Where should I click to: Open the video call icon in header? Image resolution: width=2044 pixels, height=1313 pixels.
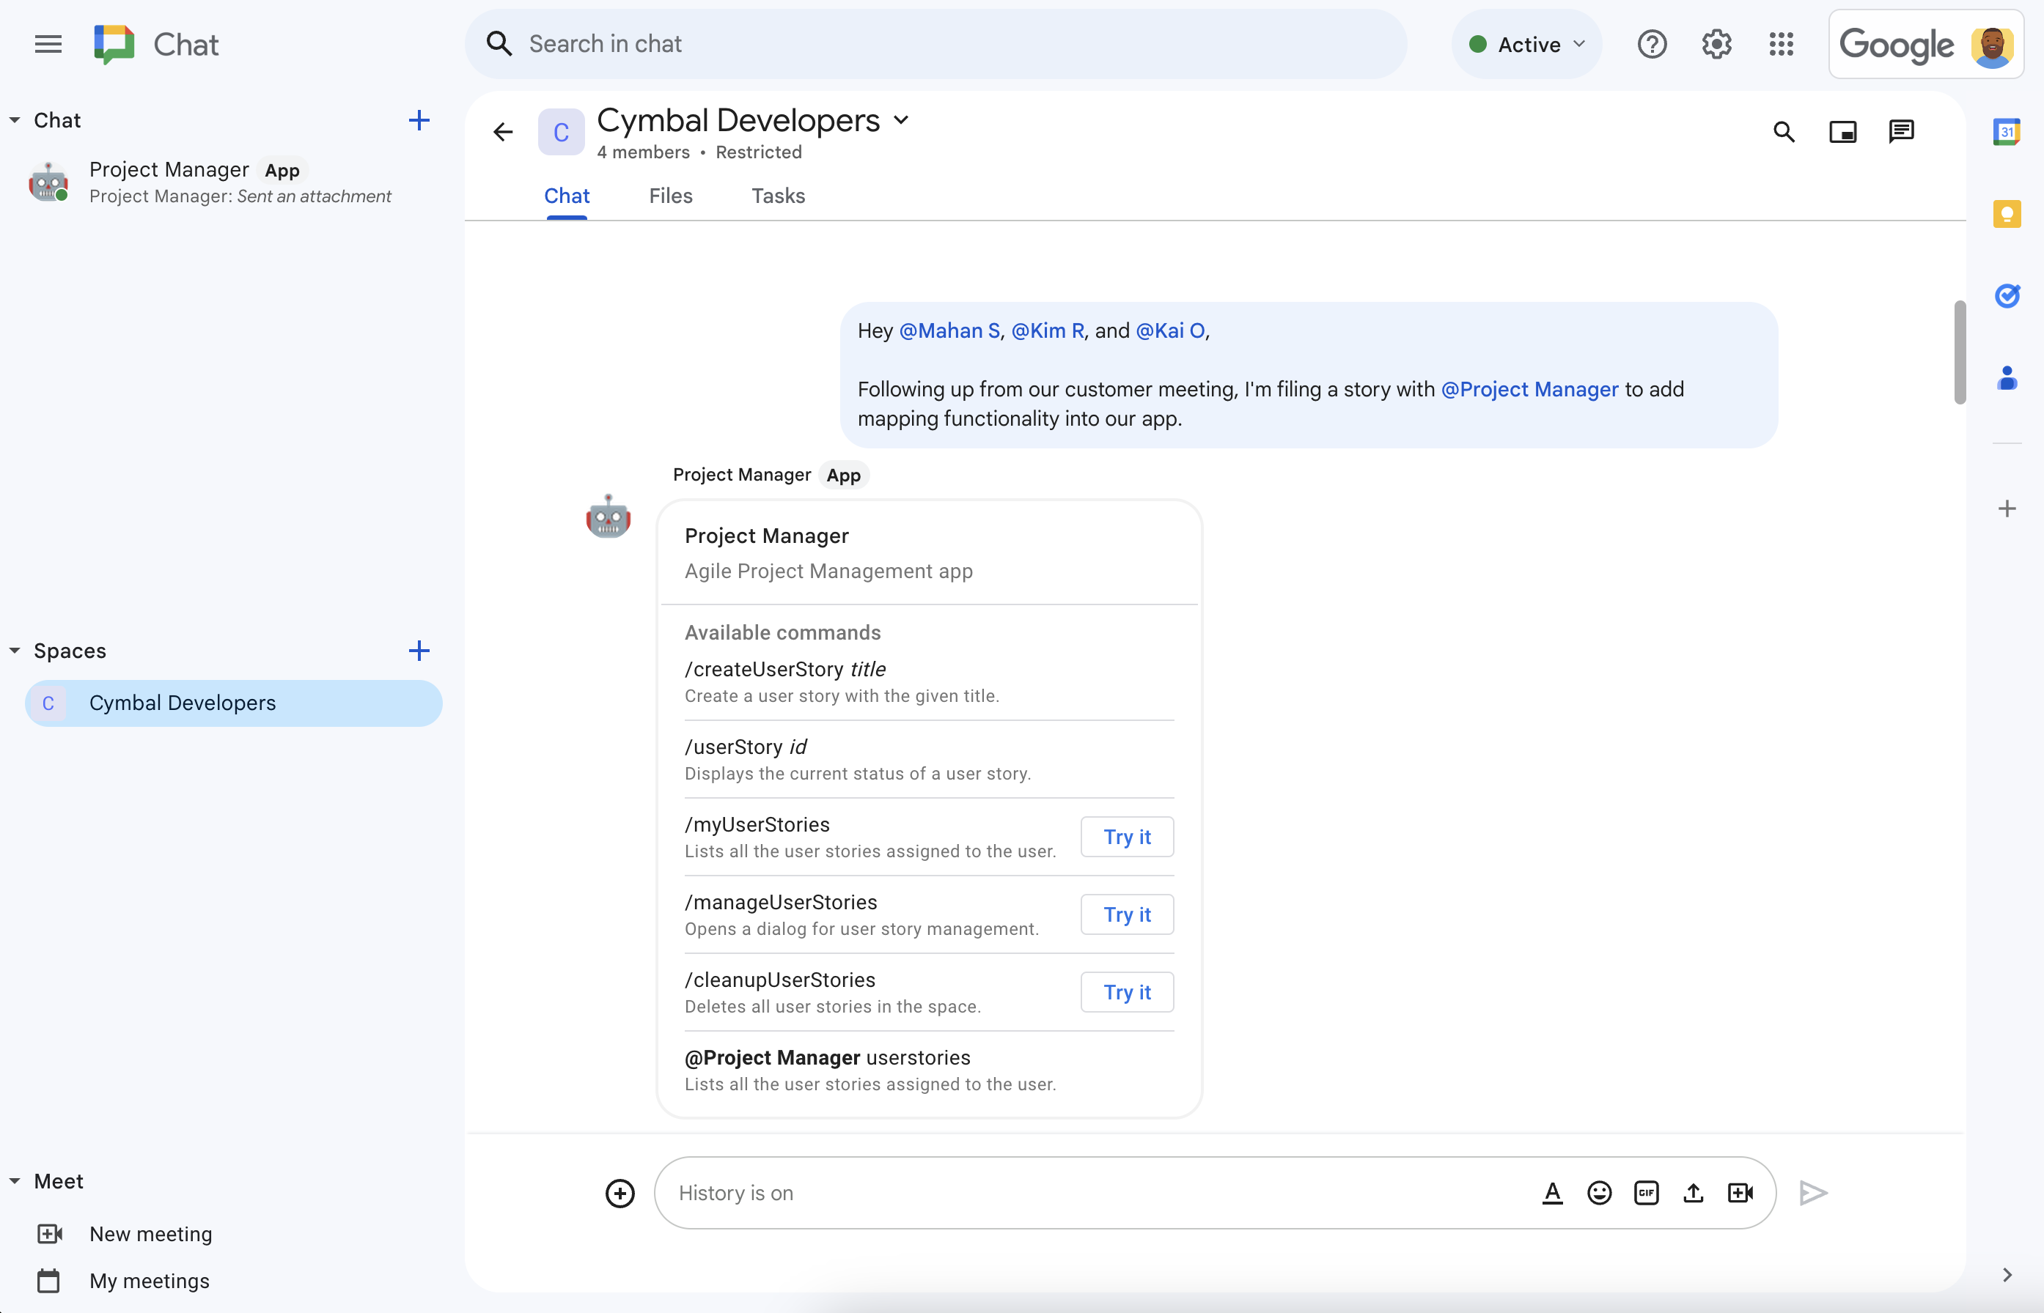click(x=1843, y=133)
